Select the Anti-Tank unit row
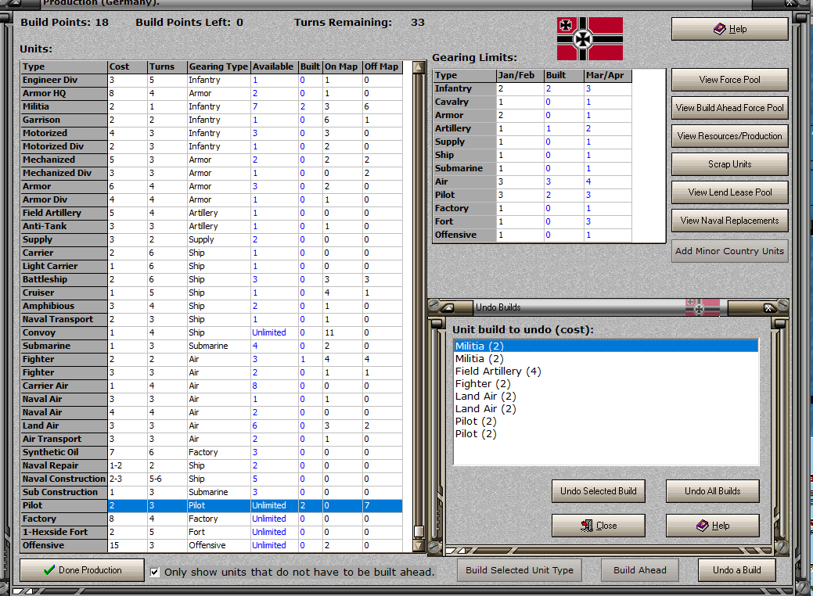This screenshot has height=596, width=813. pyautogui.click(x=211, y=227)
